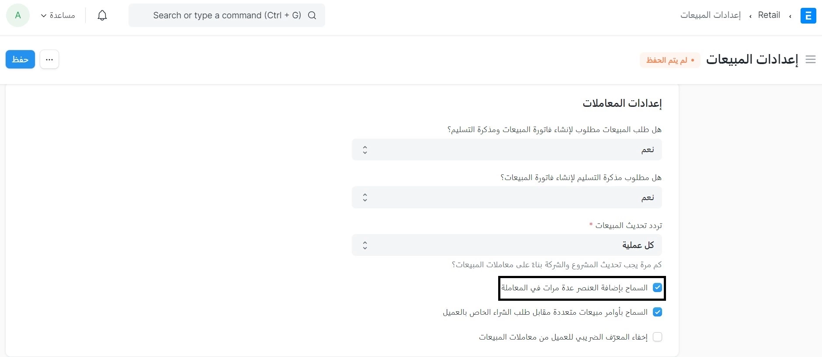Open the user avatar A menu
This screenshot has height=357, width=822.
tap(18, 15)
